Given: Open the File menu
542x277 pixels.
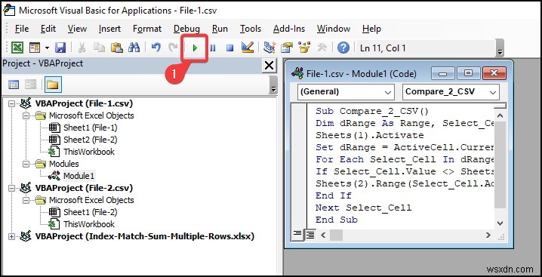Looking at the screenshot, I should 22,29.
